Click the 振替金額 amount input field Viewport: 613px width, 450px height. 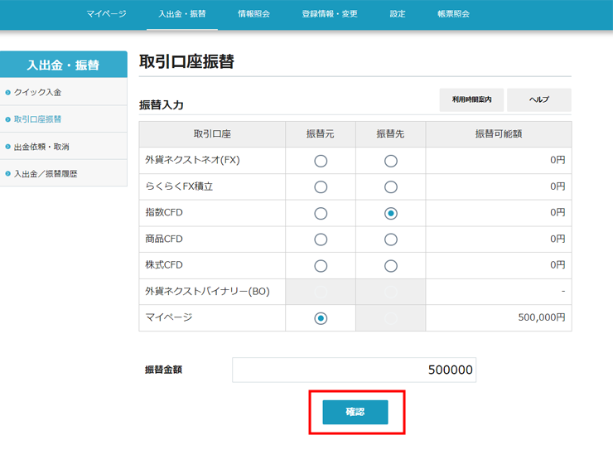tap(354, 370)
